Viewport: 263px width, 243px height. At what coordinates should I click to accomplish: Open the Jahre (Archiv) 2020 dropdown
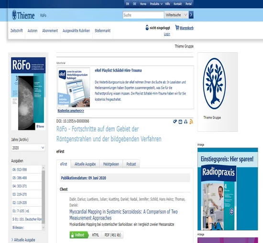28,148
